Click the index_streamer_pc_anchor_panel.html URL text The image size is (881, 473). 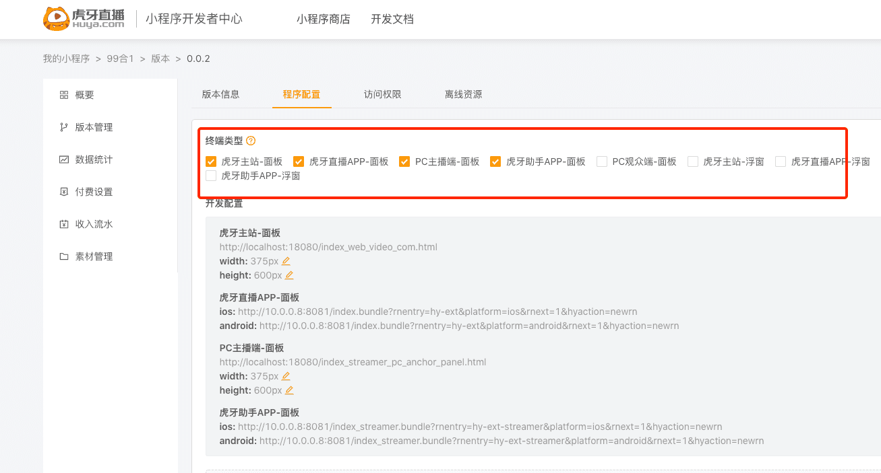coord(353,362)
